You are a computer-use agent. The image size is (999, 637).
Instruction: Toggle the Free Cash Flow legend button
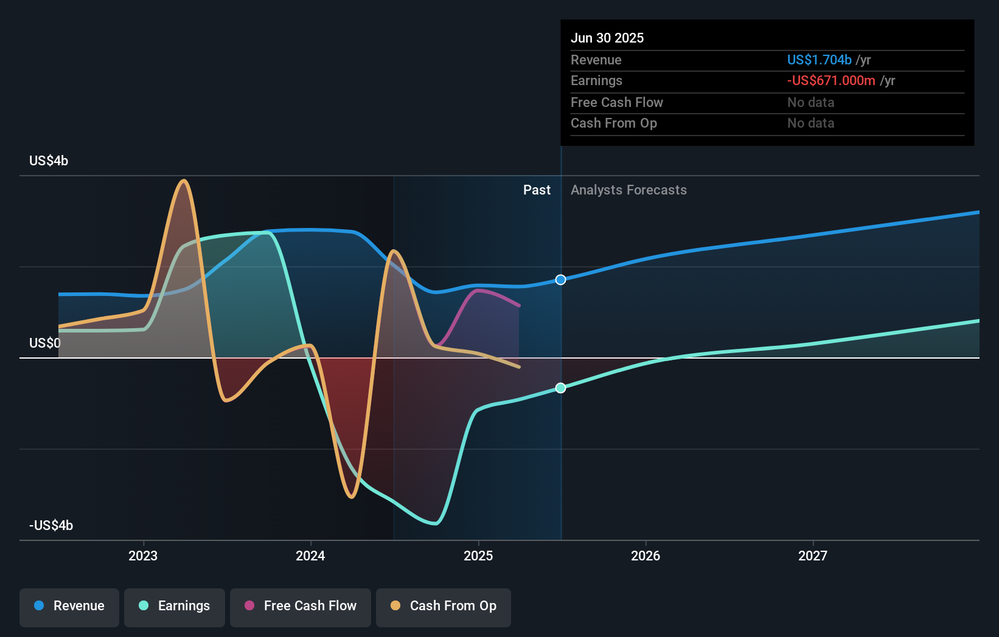tap(301, 607)
